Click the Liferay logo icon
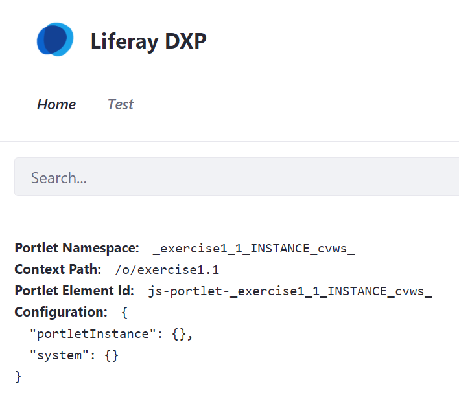 point(54,39)
